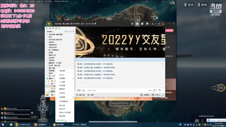
Task: Click the member count icon in title bar
Action: (82, 24)
